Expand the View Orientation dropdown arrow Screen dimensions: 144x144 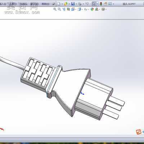coord(76,9)
